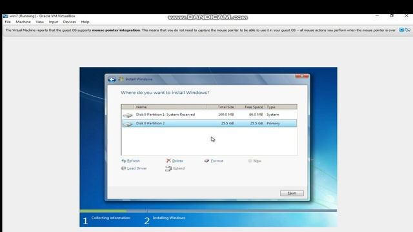Close the VirtualBox window

click(406, 15)
